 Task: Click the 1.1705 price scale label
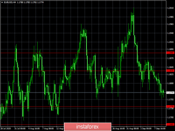170,117
